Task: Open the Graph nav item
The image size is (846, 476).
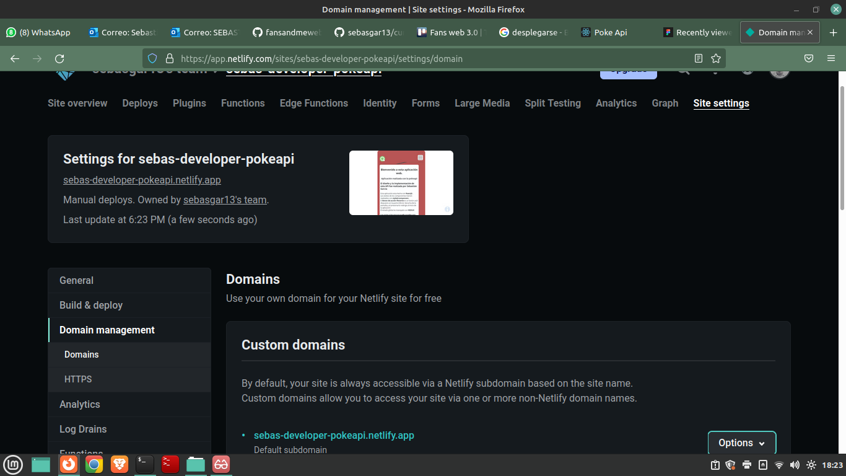Action: click(665, 103)
